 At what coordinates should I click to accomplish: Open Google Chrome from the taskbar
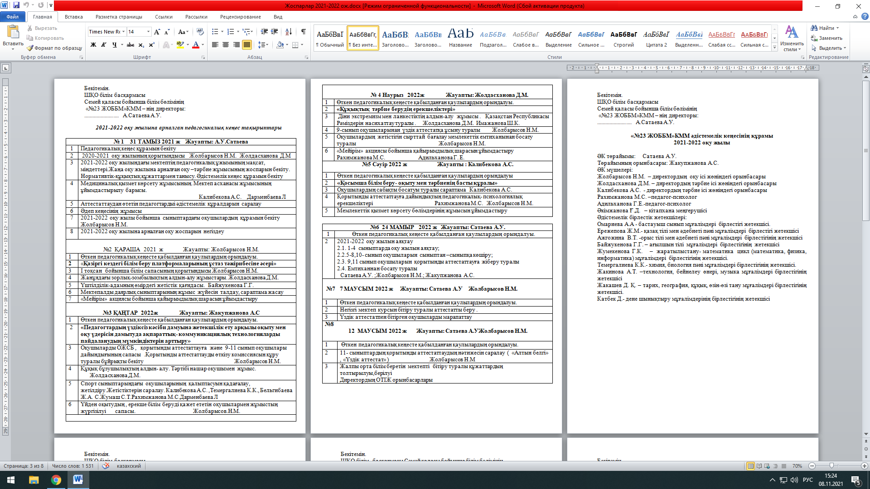pyautogui.click(x=56, y=480)
